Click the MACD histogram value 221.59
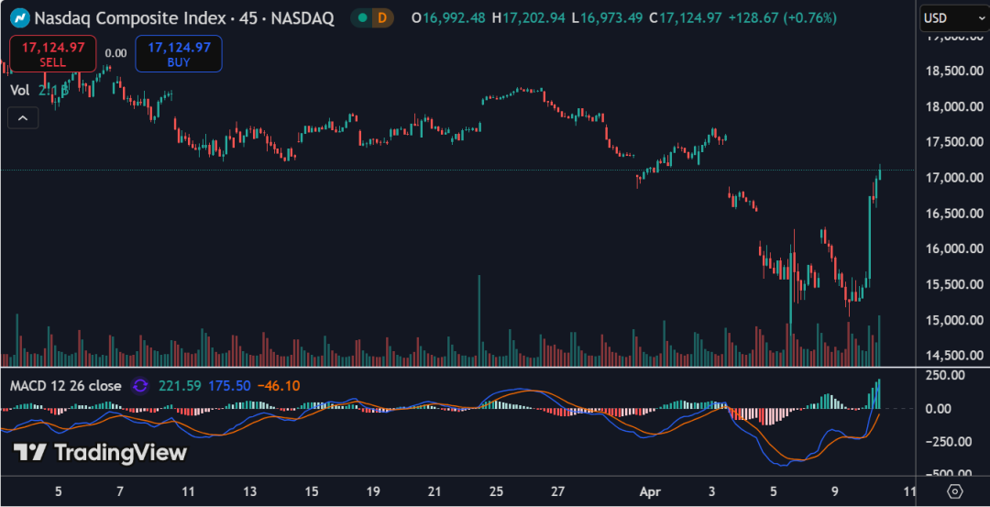This screenshot has height=507, width=990. point(180,385)
